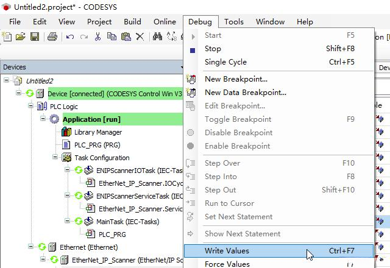Collapse the Task Configuration node
390x268 pixels.
[x=55, y=157]
